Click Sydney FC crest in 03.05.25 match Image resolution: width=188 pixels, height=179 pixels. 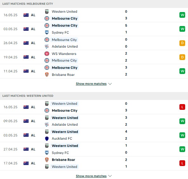tap(47, 32)
